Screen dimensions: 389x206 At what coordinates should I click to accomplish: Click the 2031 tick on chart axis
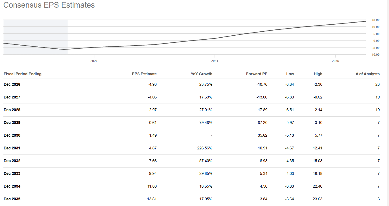pyautogui.click(x=215, y=61)
